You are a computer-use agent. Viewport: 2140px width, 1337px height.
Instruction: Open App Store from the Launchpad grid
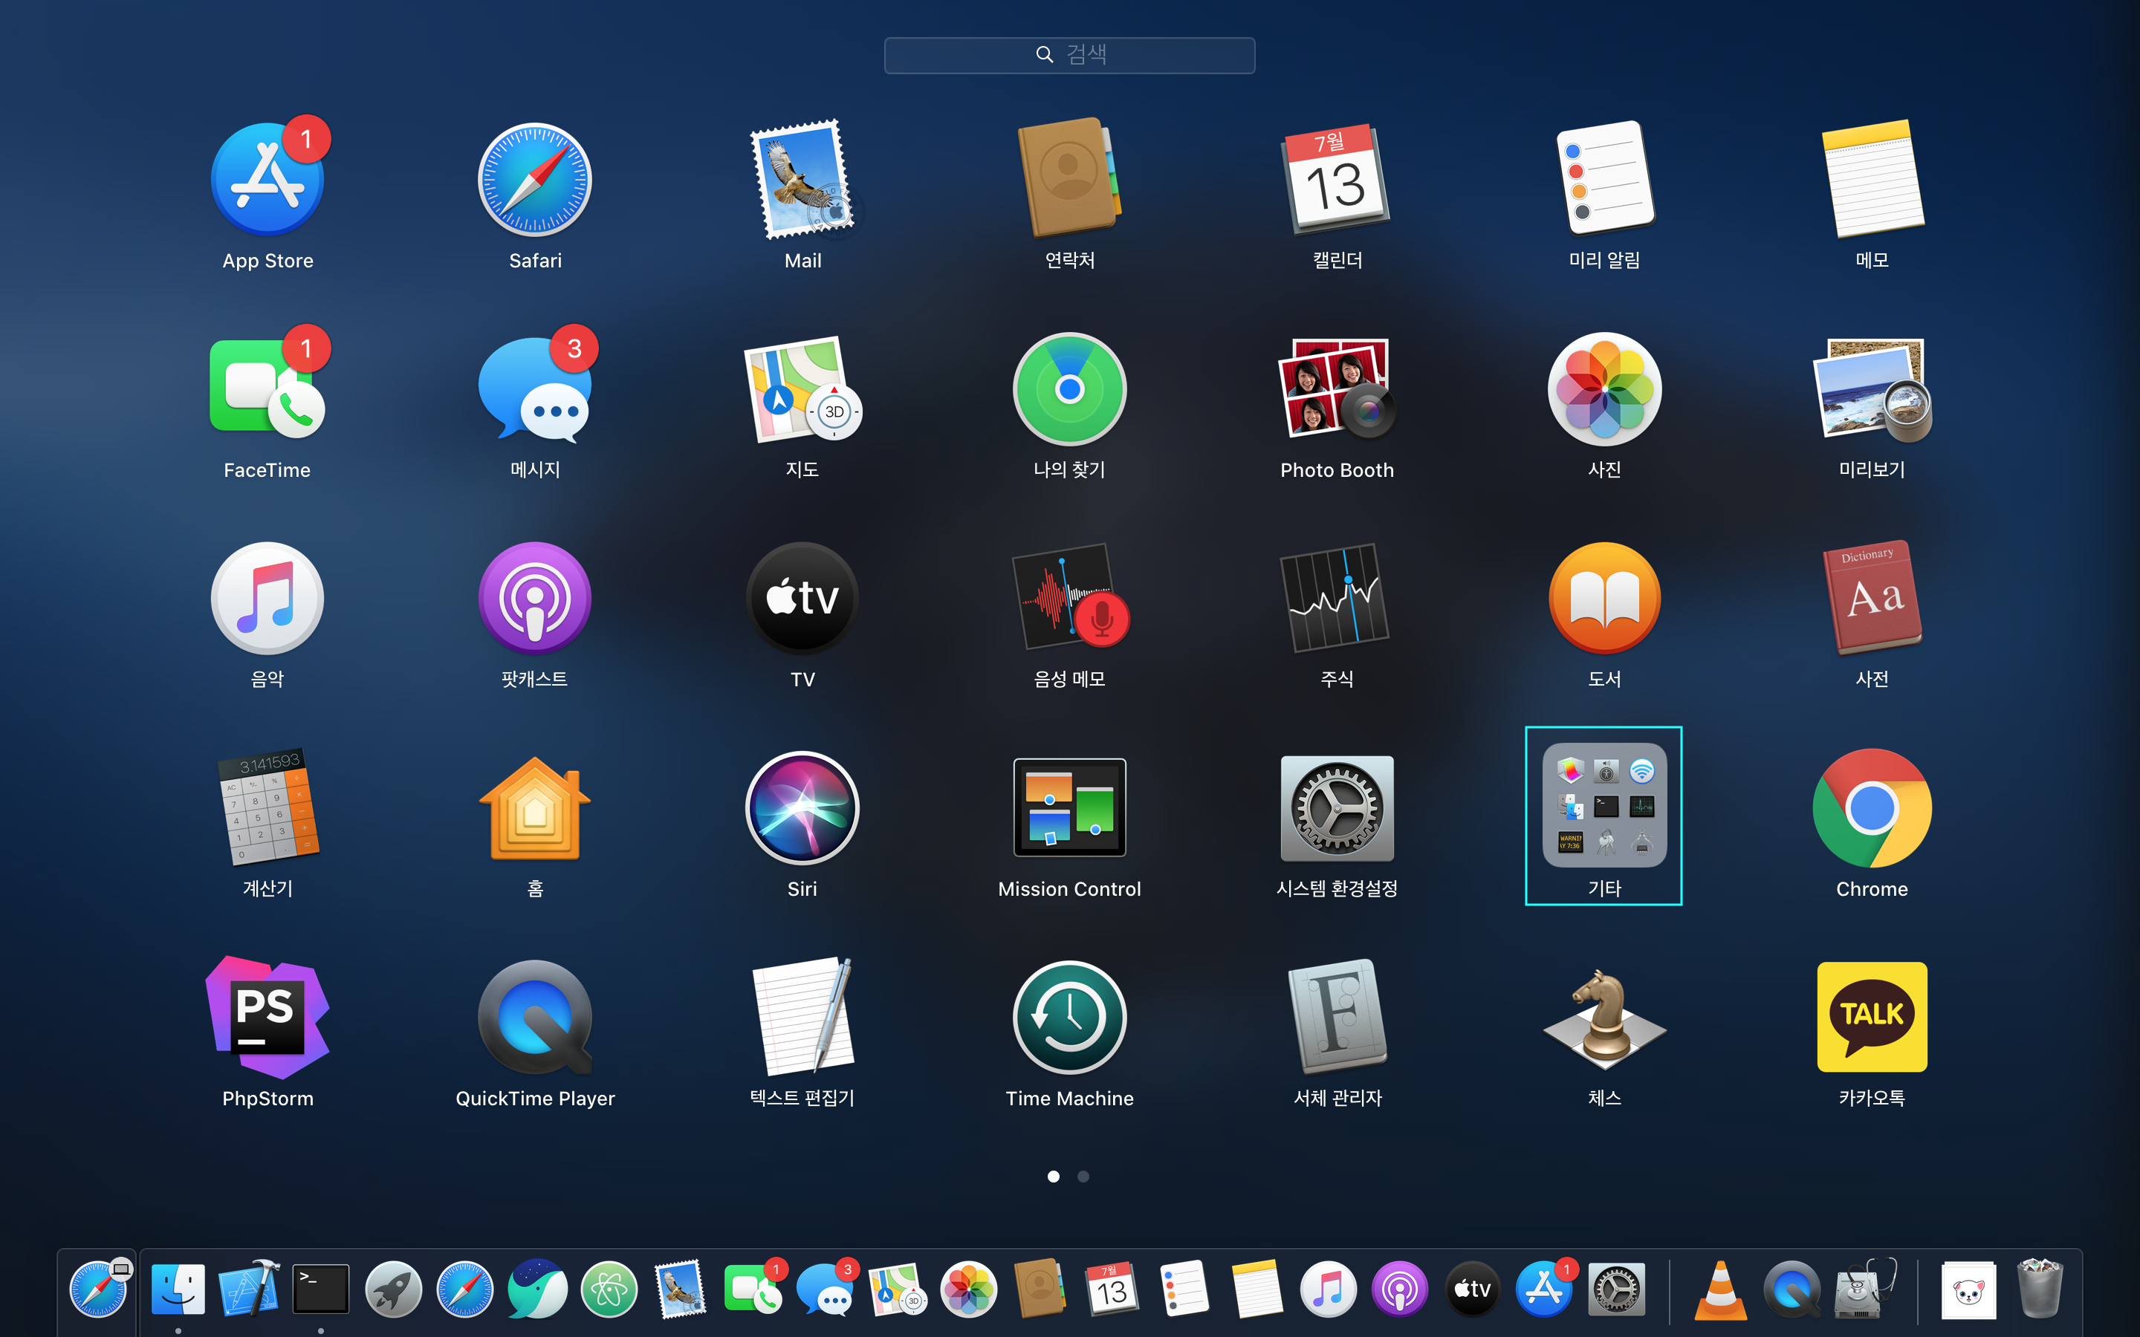[267, 180]
